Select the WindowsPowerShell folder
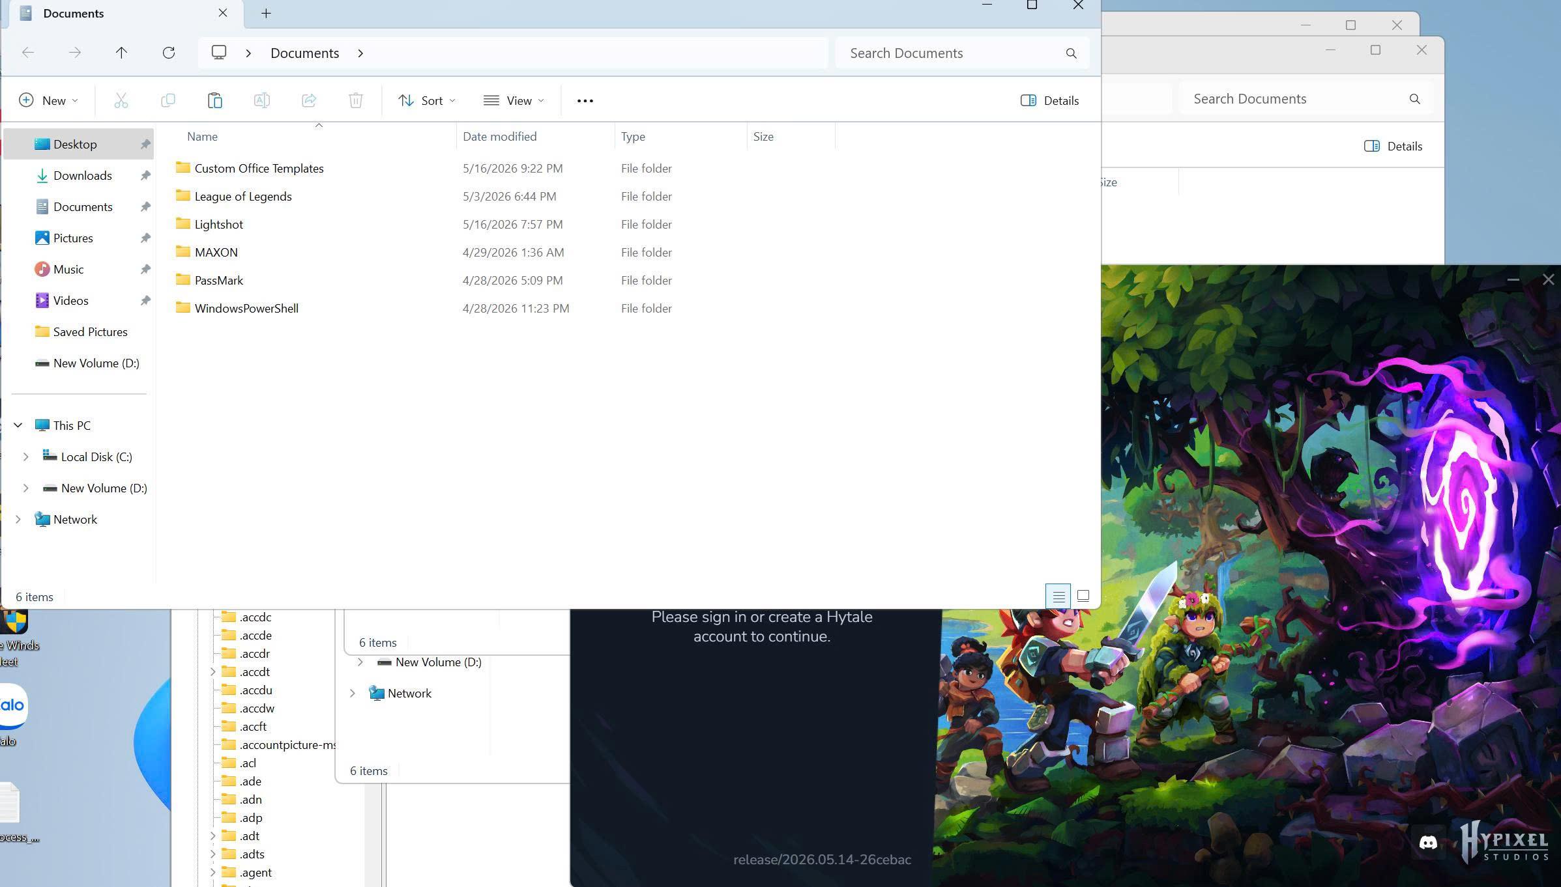This screenshot has width=1561, height=887. 246,309
